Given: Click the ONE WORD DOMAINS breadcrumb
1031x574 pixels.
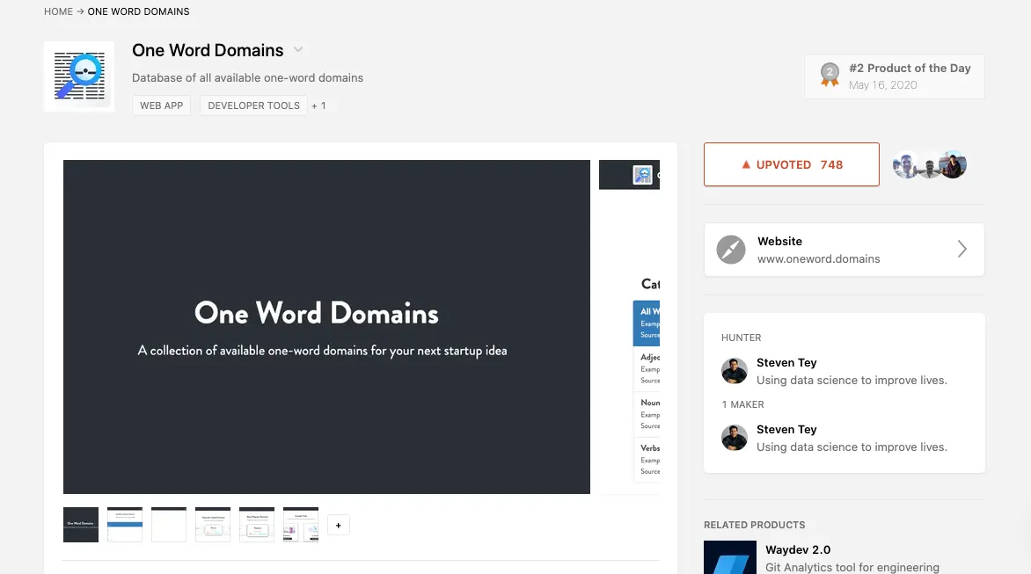Looking at the screenshot, I should click(138, 11).
